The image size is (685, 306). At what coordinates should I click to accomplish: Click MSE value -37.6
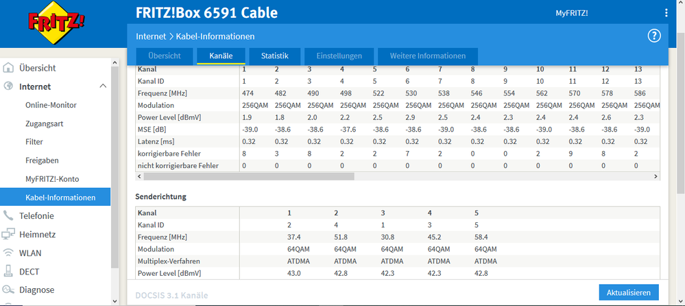348,130
